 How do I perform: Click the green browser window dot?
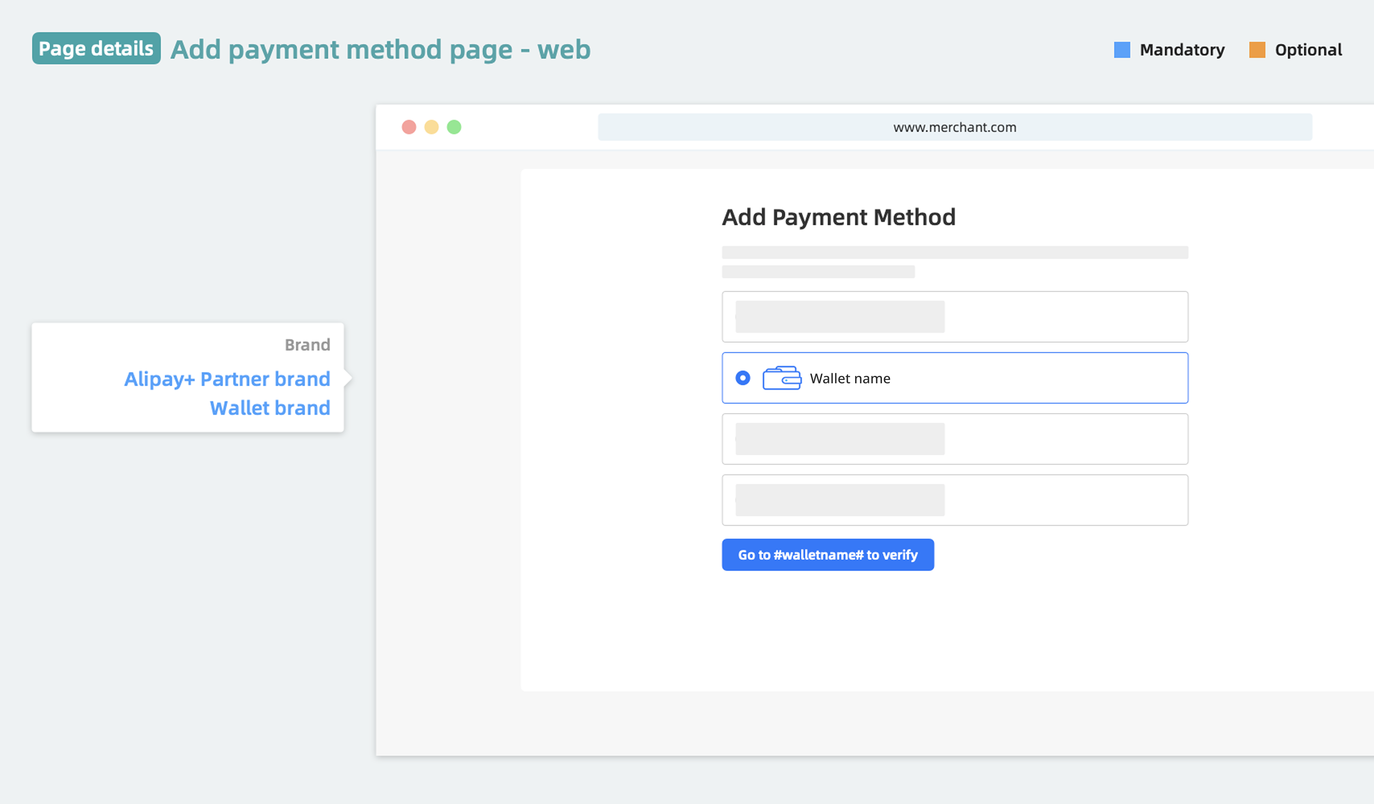[454, 126]
